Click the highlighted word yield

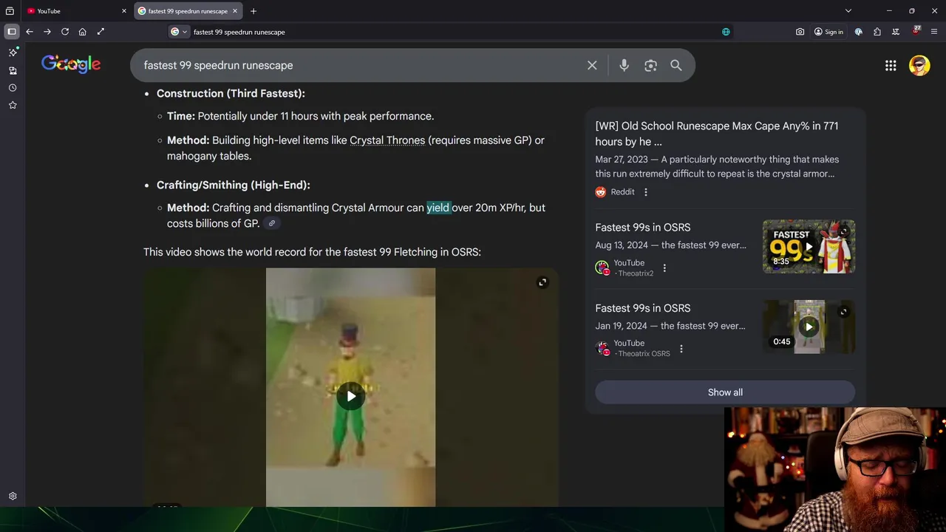point(438,208)
